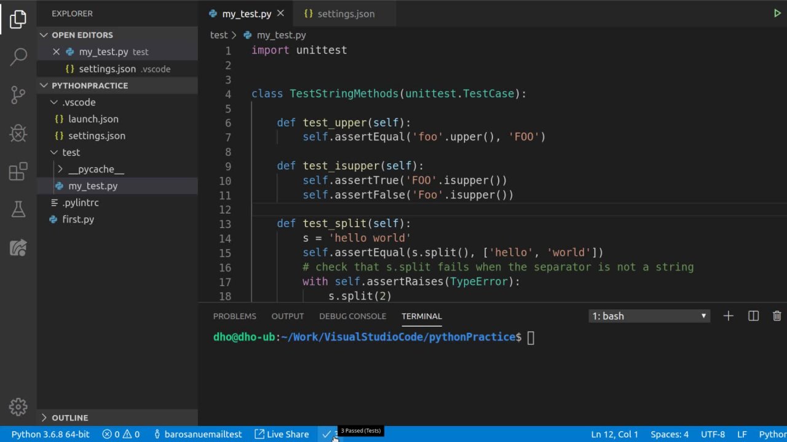Open the Debug view with bug icon
This screenshot has width=787, height=442.
coord(18,133)
